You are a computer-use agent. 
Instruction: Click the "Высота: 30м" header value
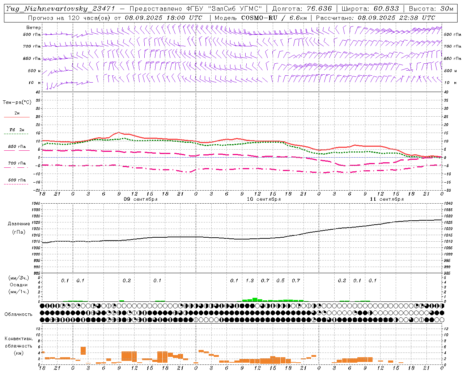pyautogui.click(x=431, y=9)
